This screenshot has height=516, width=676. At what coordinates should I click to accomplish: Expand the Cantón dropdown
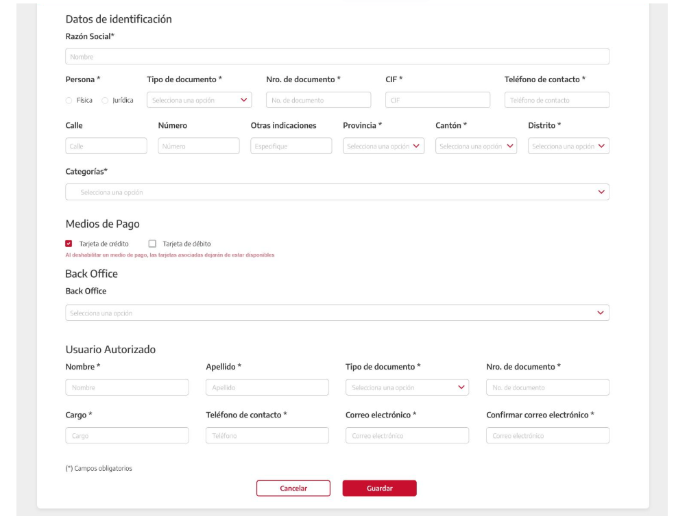click(476, 146)
